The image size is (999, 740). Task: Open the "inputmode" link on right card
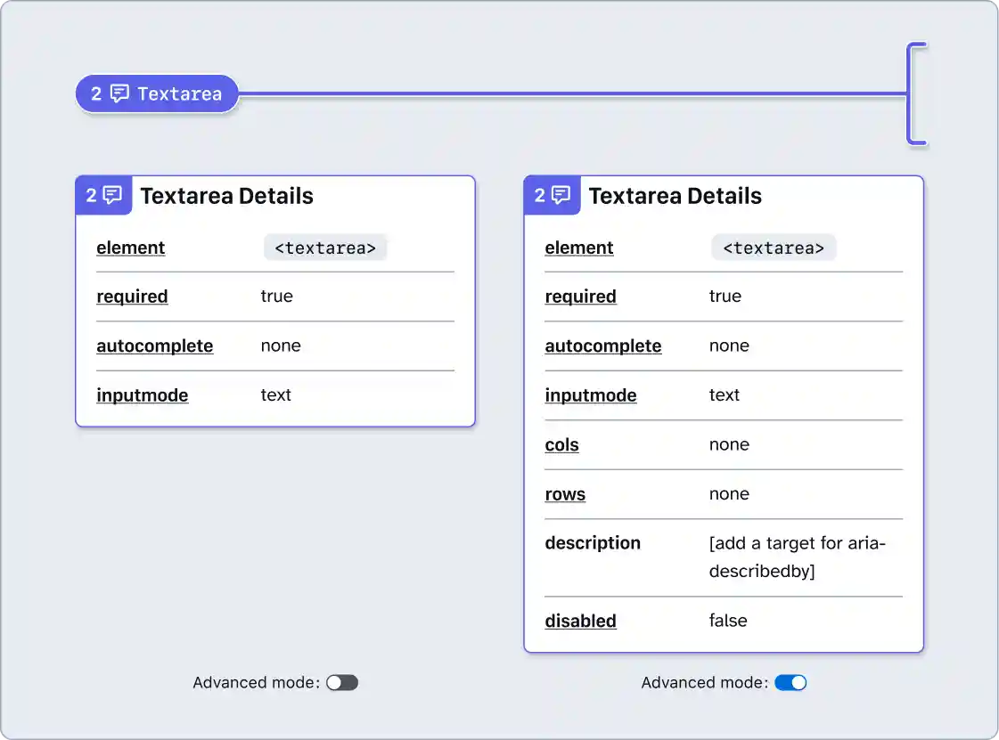pyautogui.click(x=591, y=395)
